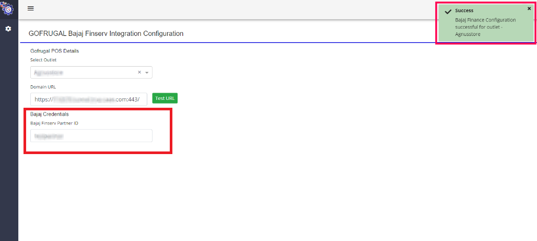The height and width of the screenshot is (241, 537).
Task: Open the sidebar settings gear
Action: (8, 29)
